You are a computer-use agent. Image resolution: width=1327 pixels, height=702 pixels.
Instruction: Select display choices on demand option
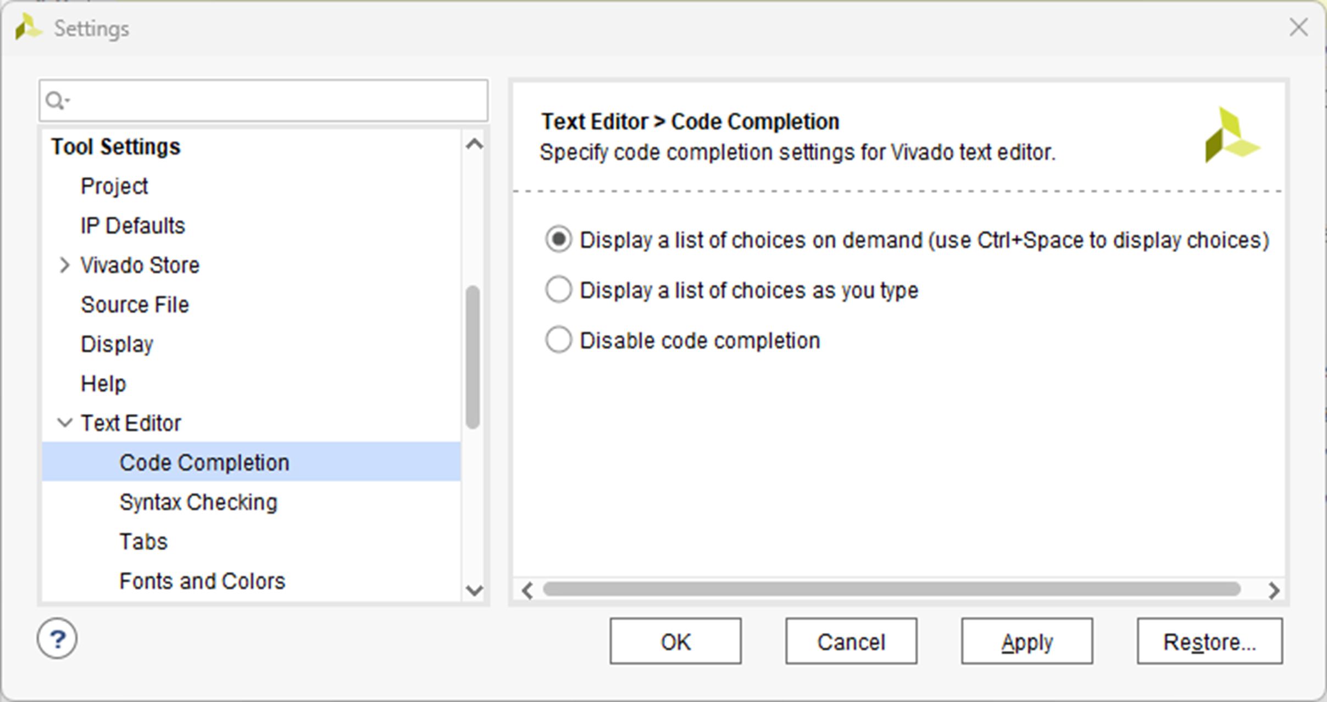(x=558, y=240)
